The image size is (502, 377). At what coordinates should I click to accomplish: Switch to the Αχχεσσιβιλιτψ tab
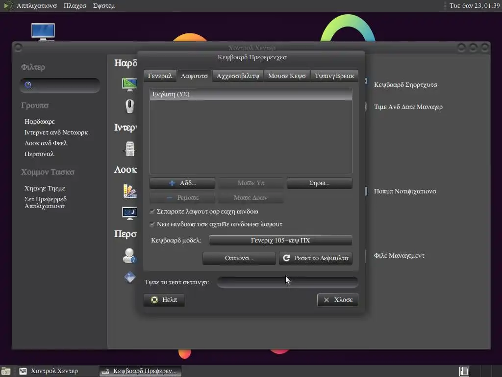pos(238,76)
